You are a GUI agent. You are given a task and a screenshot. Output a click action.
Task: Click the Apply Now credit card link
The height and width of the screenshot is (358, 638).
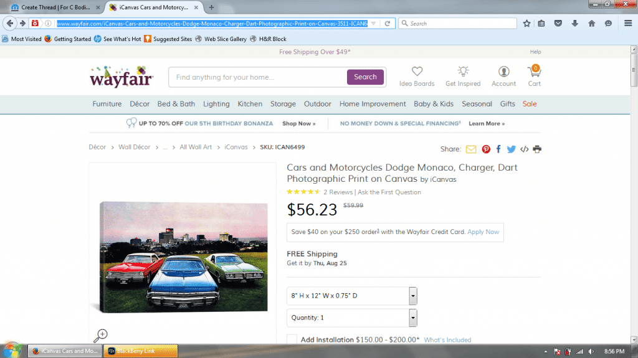coord(483,232)
